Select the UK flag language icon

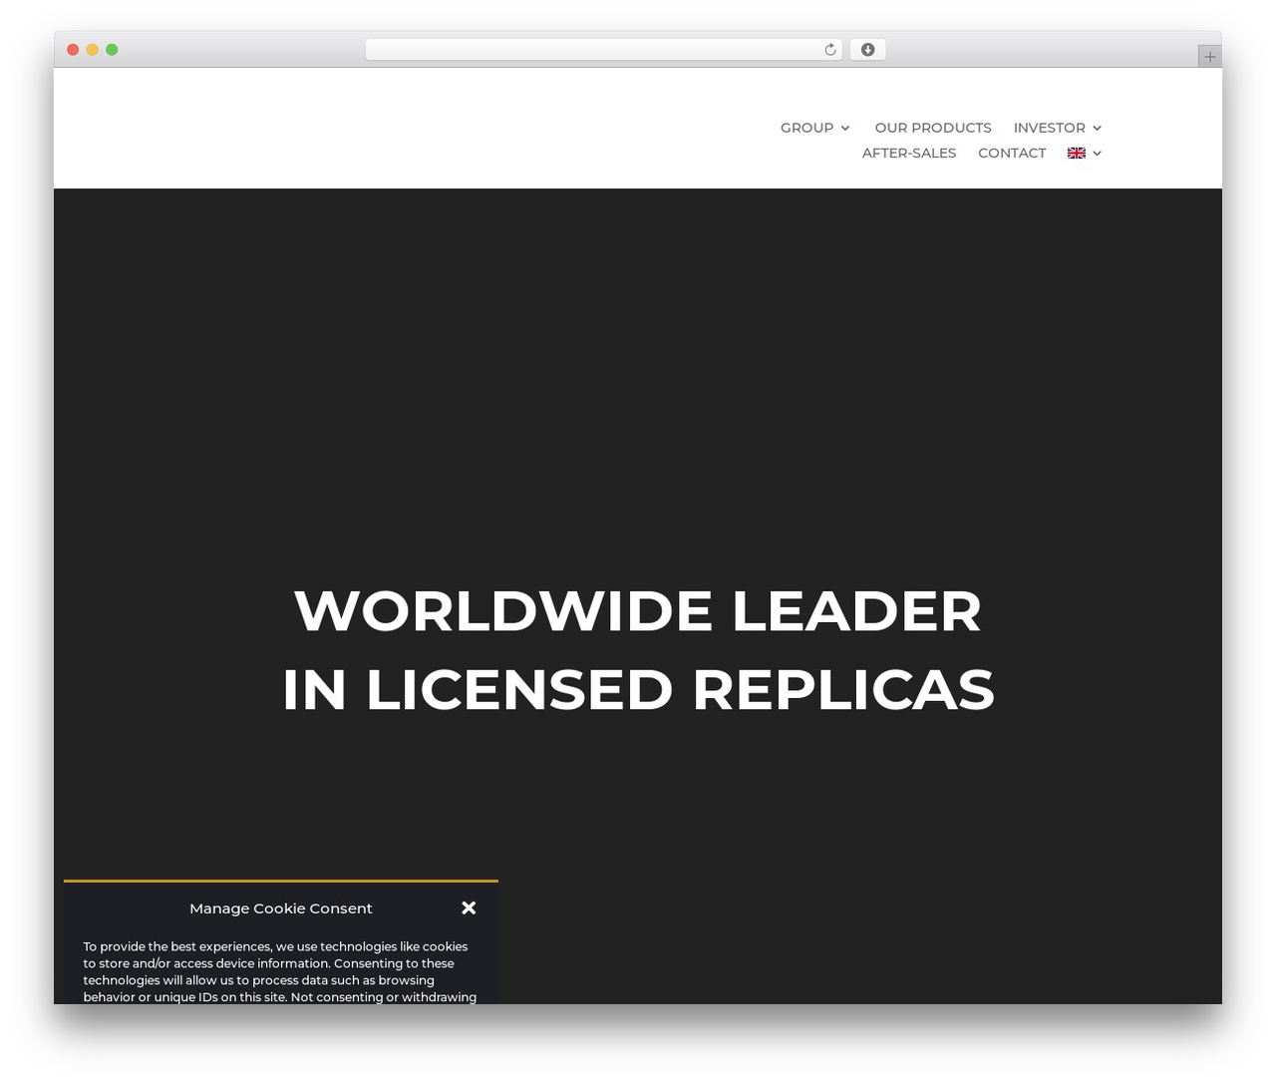click(1077, 153)
